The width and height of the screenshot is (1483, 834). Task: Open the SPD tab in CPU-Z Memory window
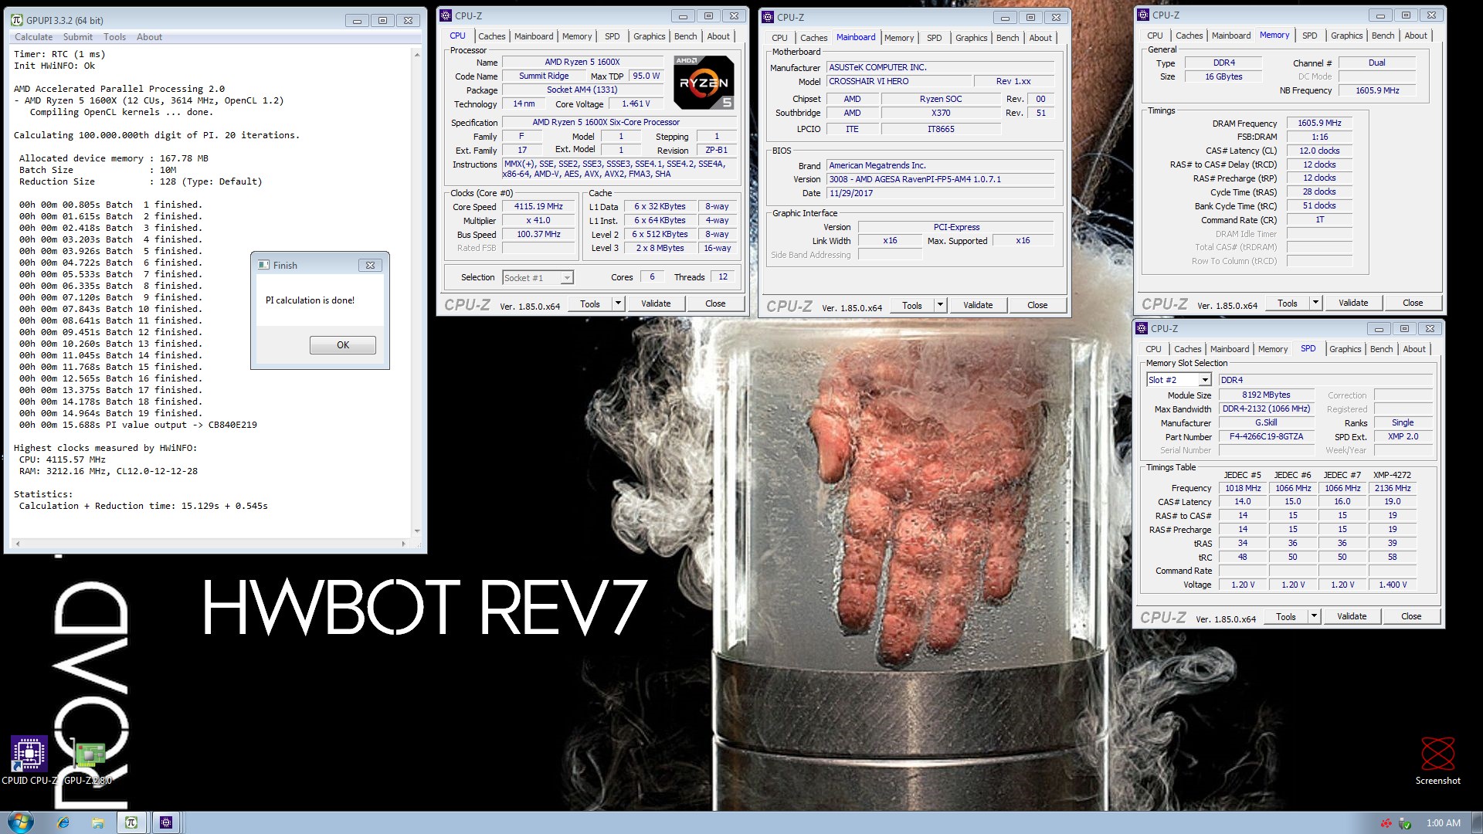coord(1309,36)
